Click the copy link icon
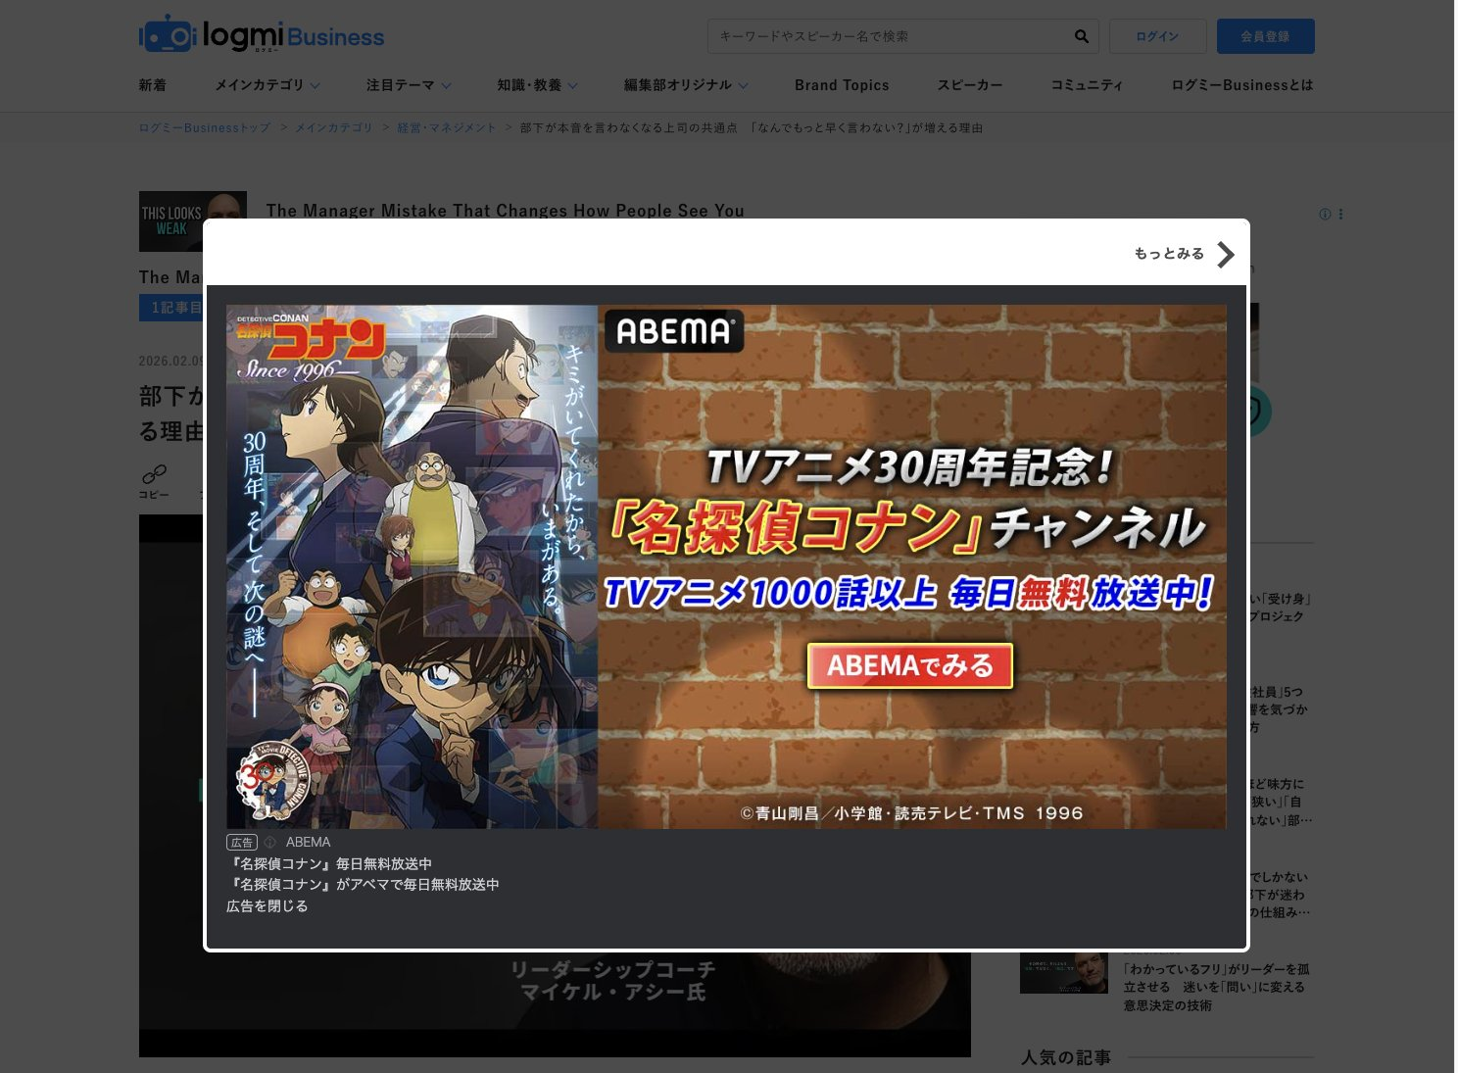 pos(154,476)
